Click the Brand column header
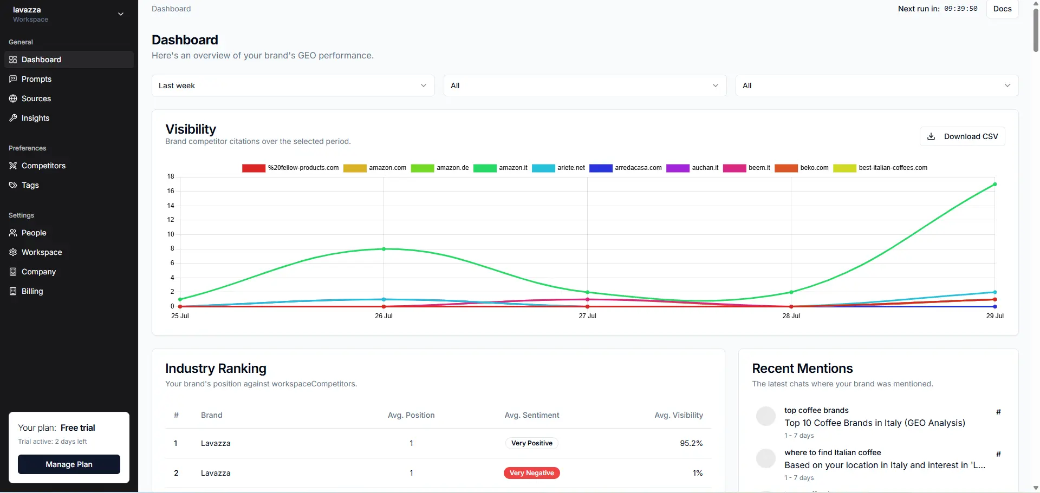 [x=212, y=415]
